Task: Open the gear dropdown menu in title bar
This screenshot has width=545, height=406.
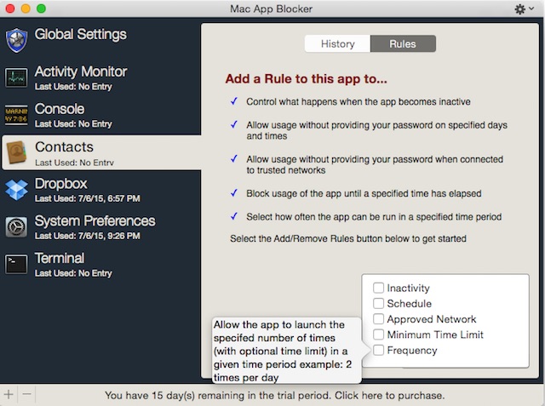Action: pyautogui.click(x=525, y=9)
